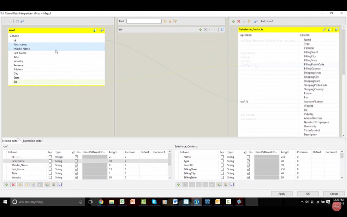The width and height of the screenshot is (347, 217).
Task: Open the Salesforce_Contacts wrench settings
Action: 324,30
